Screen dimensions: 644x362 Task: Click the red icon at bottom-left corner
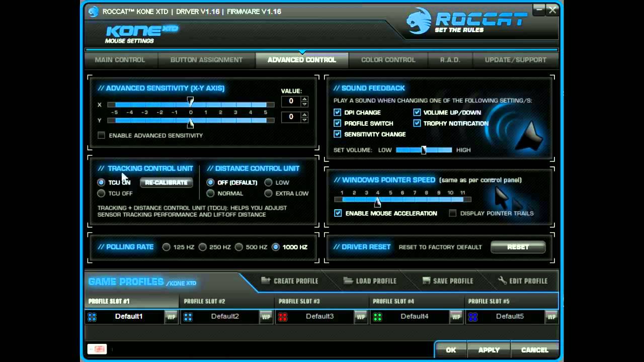[x=97, y=349]
